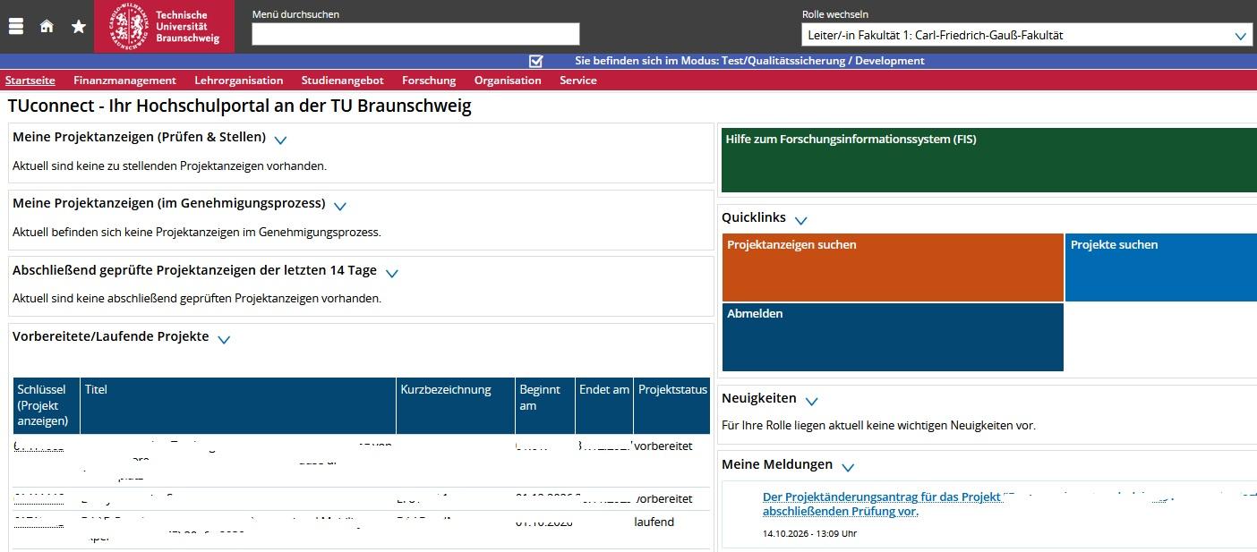Click the Abmelden tile
This screenshot has height=552, width=1257.
(893, 337)
